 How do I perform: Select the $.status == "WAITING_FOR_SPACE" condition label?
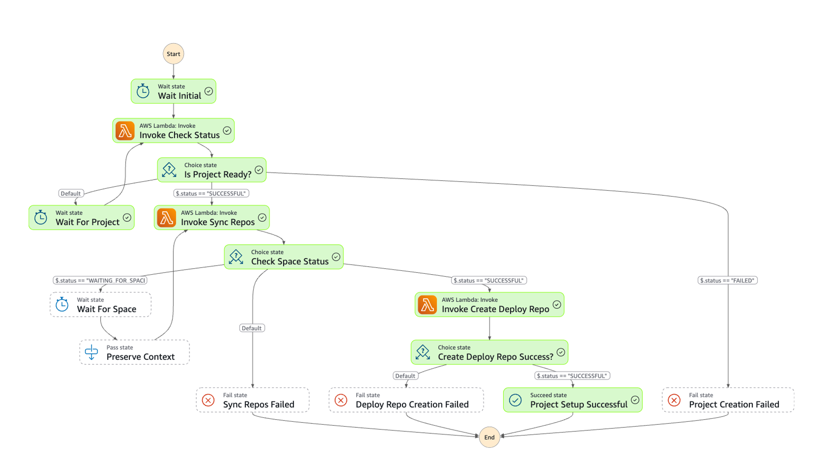(100, 280)
